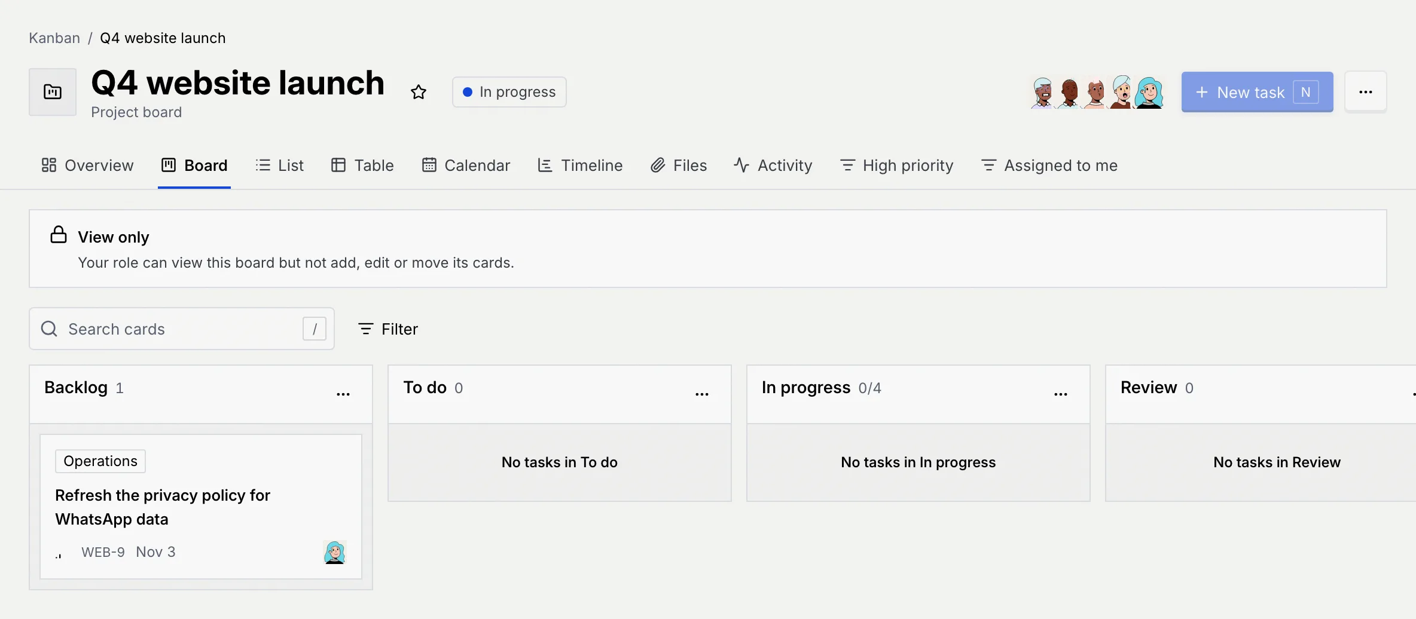Switch to the List view tab
The image size is (1416, 619).
pos(279,166)
